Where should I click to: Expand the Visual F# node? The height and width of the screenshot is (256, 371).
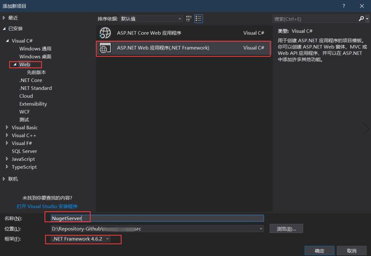(x=7, y=143)
